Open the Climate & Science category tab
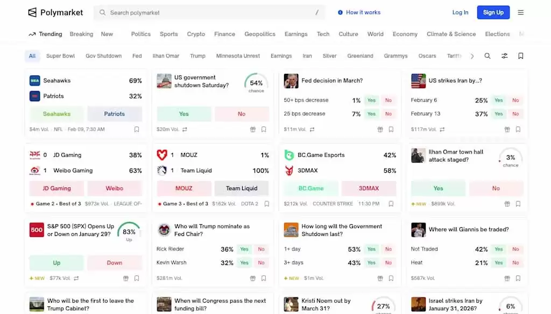 click(451, 34)
